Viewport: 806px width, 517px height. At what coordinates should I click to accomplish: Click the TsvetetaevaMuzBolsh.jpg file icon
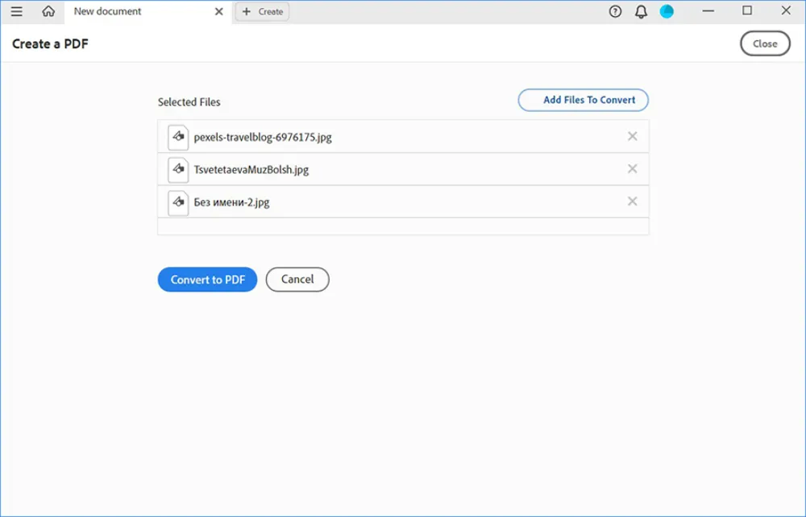pyautogui.click(x=178, y=170)
